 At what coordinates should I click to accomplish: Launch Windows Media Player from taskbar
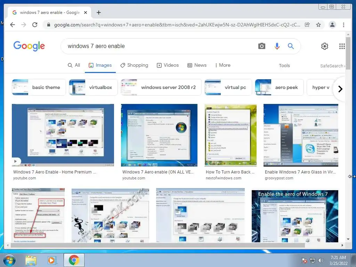tap(52, 260)
